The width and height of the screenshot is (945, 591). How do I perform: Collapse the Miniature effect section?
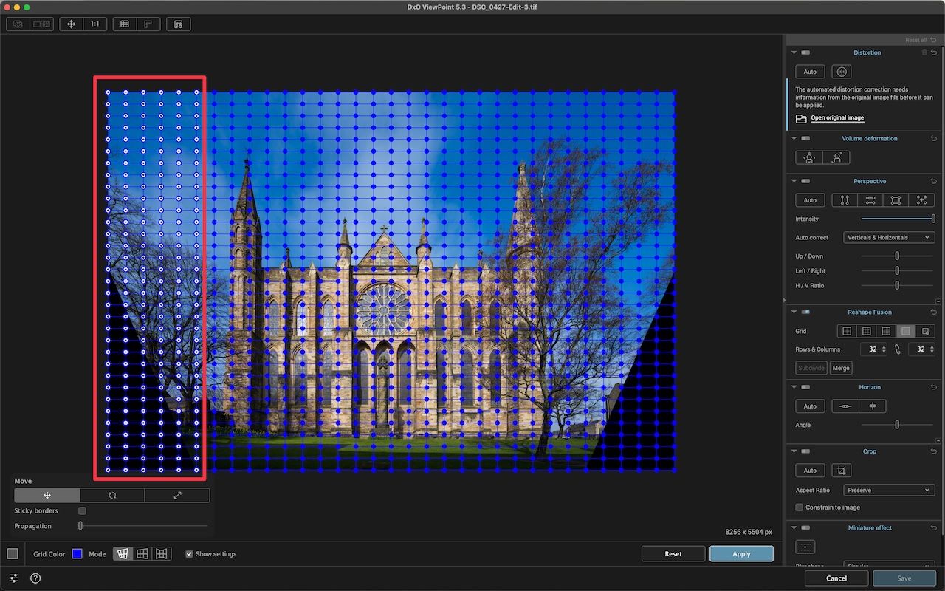[x=794, y=527]
